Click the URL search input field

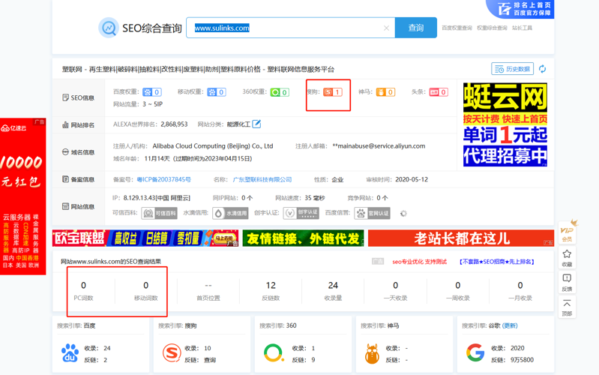pyautogui.click(x=285, y=28)
